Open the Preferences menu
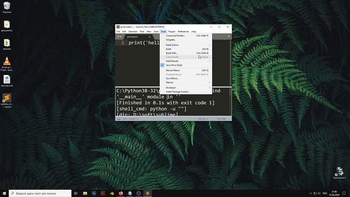350x197 pixels. 183,32
